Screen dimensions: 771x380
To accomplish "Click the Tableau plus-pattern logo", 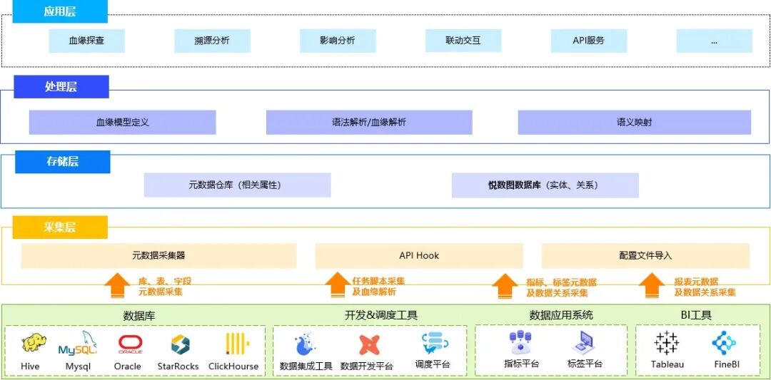I will click(667, 343).
